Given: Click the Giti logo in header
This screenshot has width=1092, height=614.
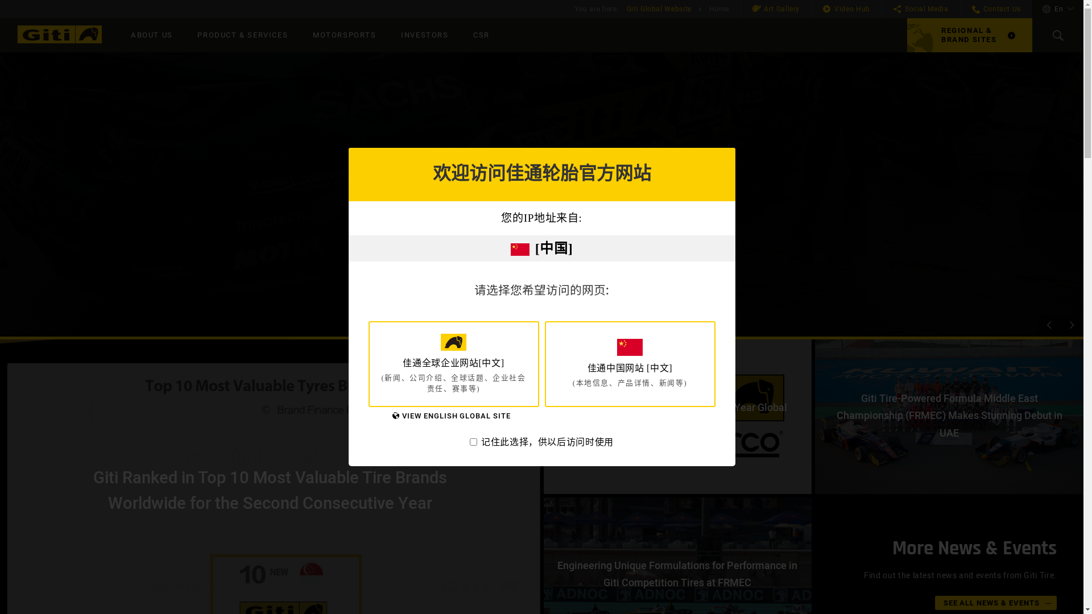Looking at the screenshot, I should (x=60, y=35).
